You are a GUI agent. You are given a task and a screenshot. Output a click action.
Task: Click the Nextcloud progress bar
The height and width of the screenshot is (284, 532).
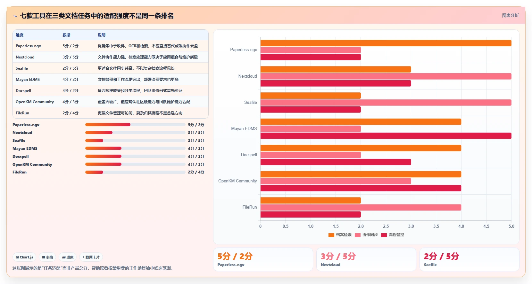[135, 133]
